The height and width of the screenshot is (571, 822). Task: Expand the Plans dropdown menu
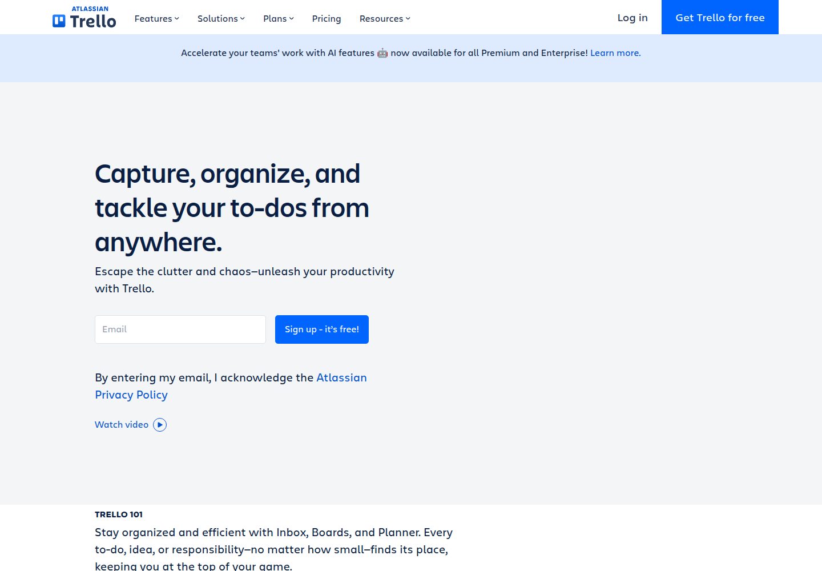point(279,18)
